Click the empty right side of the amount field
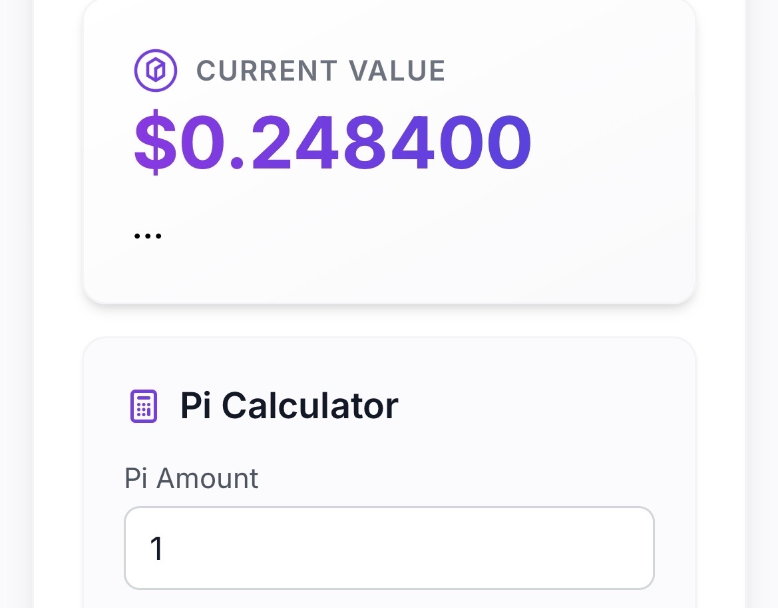The image size is (778, 608). (532, 548)
